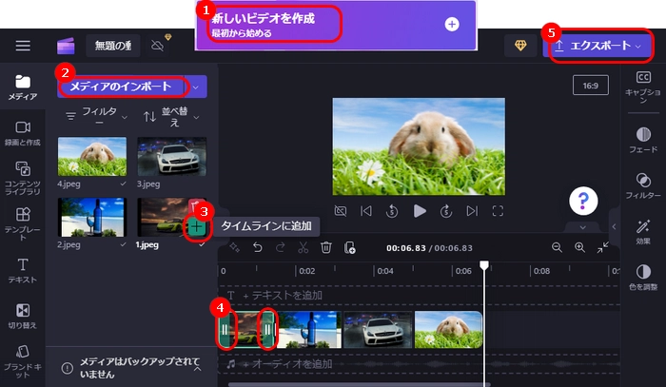Click the premium diamond upgrade button
This screenshot has height=387, width=666.
[520, 46]
